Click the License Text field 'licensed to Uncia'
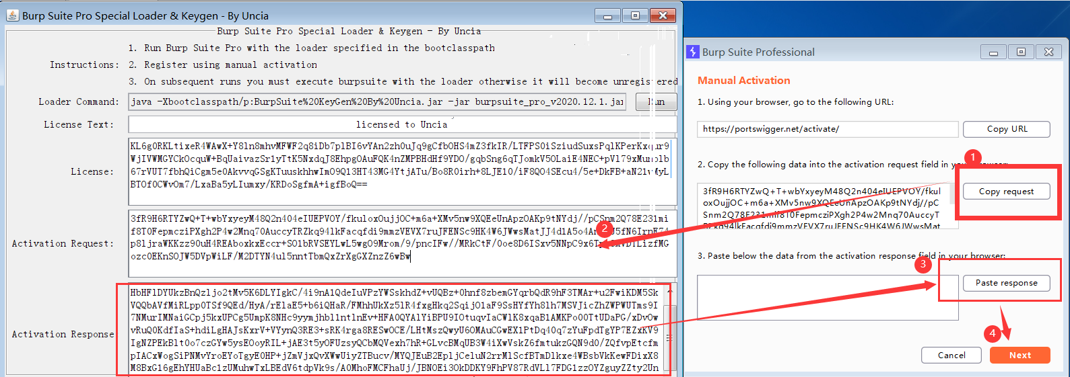 [402, 124]
